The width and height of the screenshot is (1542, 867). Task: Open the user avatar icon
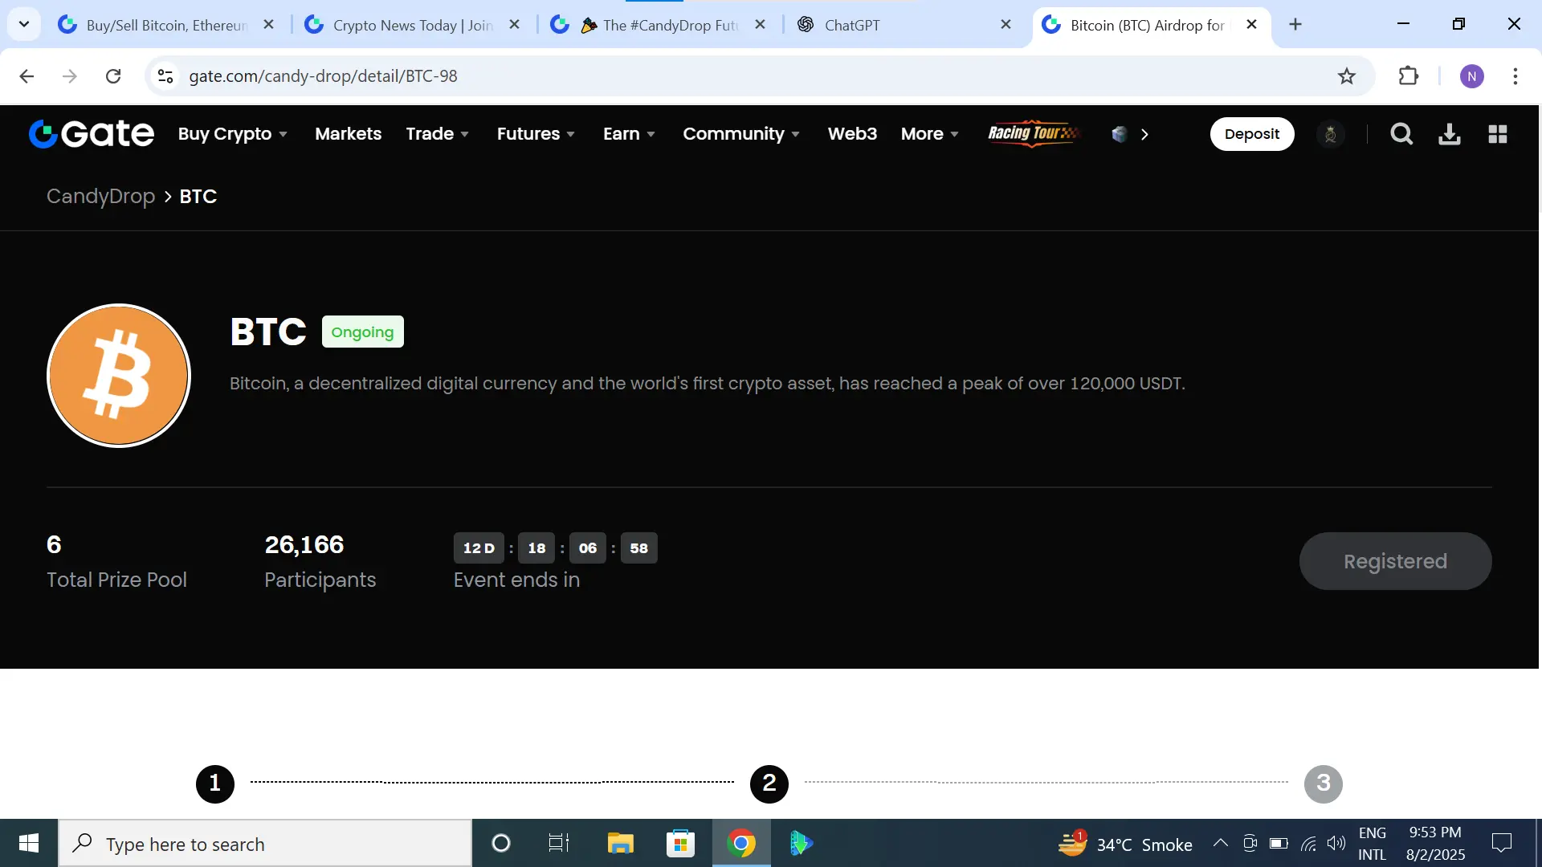coord(1331,134)
